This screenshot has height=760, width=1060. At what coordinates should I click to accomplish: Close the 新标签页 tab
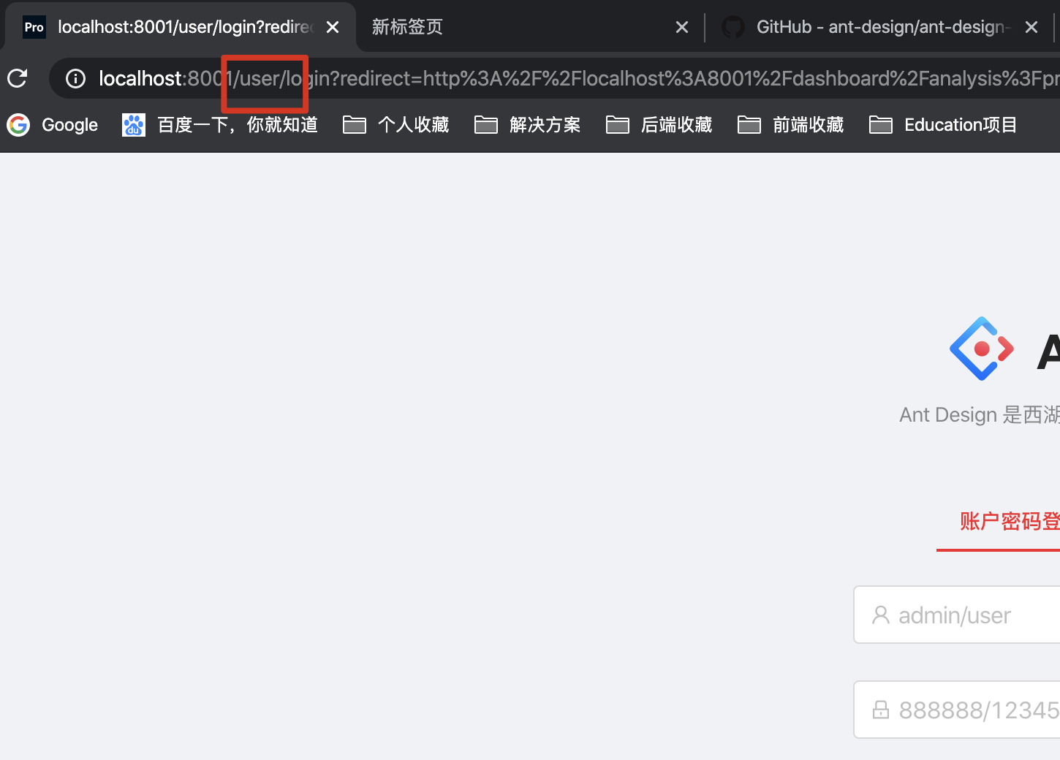[x=681, y=26]
